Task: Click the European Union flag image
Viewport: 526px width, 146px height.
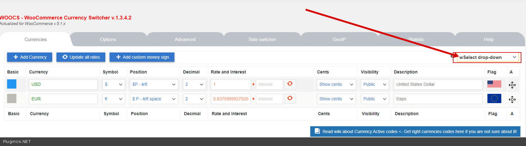Action: point(494,99)
